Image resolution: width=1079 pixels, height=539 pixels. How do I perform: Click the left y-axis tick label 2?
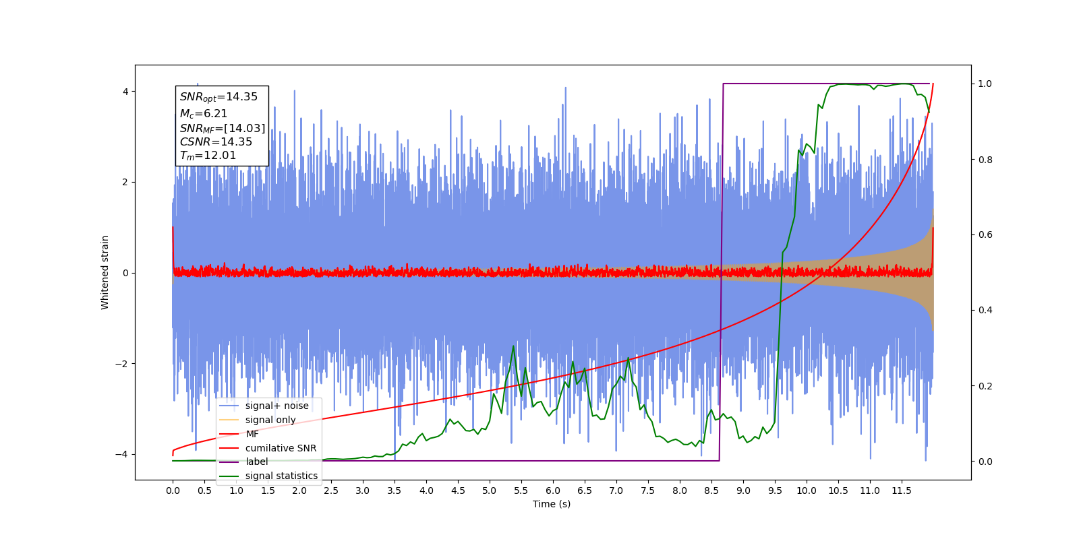click(x=125, y=182)
